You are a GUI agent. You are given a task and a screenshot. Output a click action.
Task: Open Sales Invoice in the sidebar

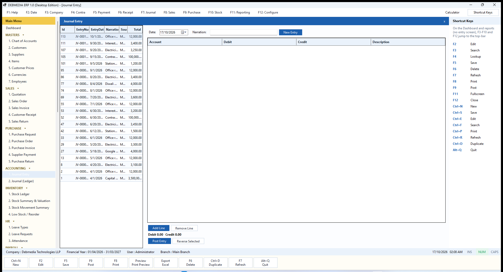pos(19,108)
